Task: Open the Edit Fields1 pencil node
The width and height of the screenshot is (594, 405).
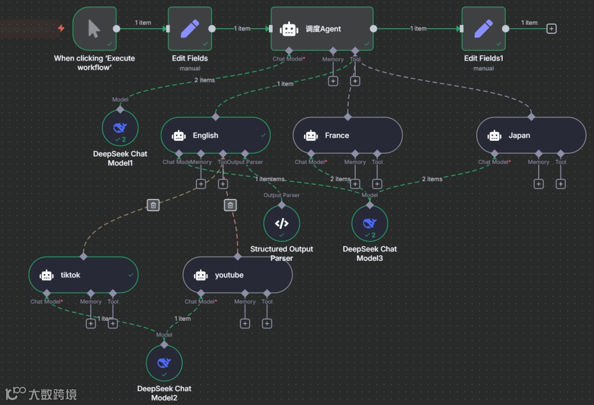Action: point(483,29)
